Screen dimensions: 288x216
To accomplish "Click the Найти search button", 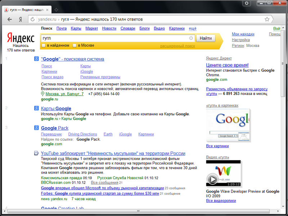I will point(206,38).
